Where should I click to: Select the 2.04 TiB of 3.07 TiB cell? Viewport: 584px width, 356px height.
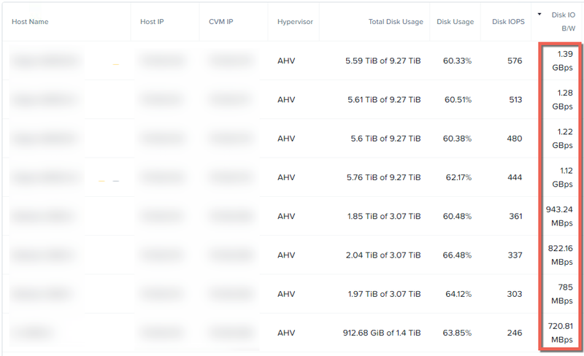383,255
